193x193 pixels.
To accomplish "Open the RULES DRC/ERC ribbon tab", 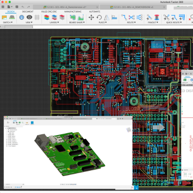I will pos(49,12).
